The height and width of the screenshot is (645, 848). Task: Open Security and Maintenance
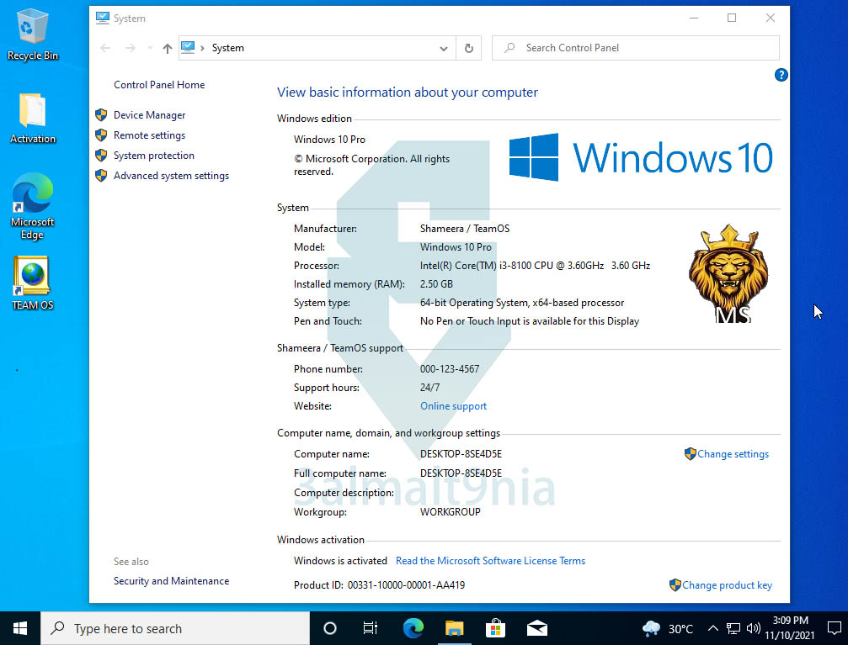tap(171, 581)
